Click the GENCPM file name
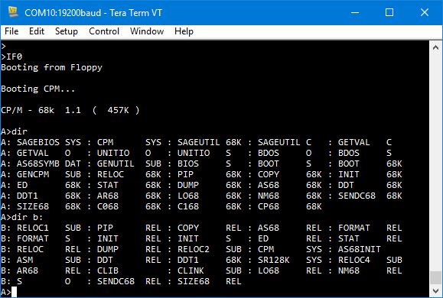The width and height of the screenshot is (443, 298). point(33,174)
